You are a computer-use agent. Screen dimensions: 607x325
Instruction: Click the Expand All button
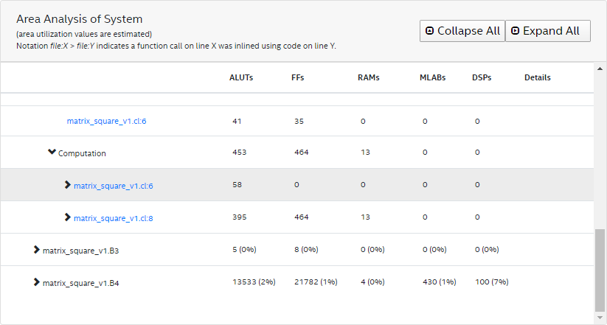click(547, 31)
